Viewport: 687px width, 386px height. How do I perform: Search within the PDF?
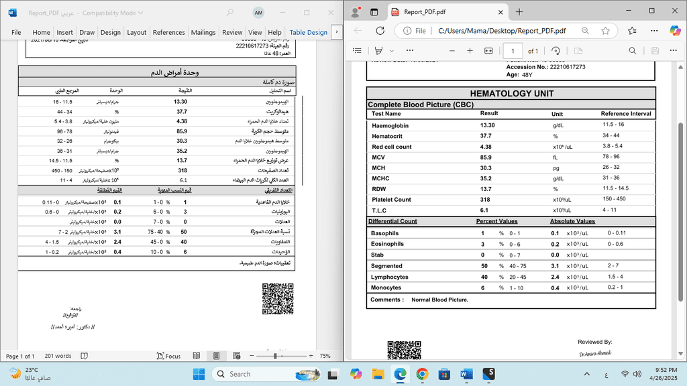(632, 51)
